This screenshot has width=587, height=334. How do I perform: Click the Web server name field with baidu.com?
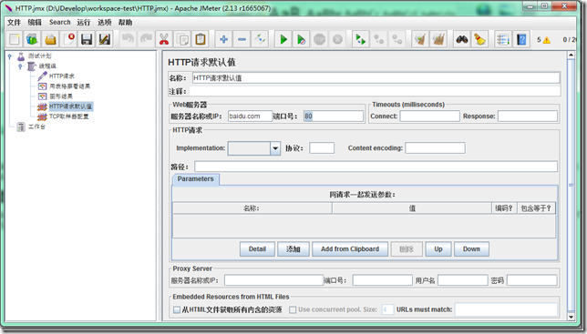click(x=250, y=116)
